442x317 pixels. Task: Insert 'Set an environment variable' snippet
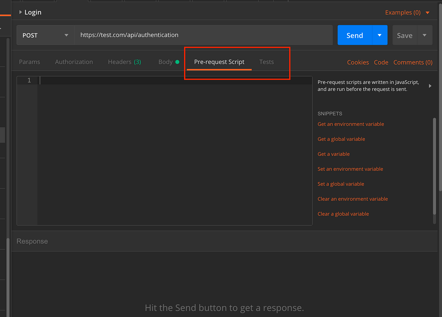click(350, 169)
